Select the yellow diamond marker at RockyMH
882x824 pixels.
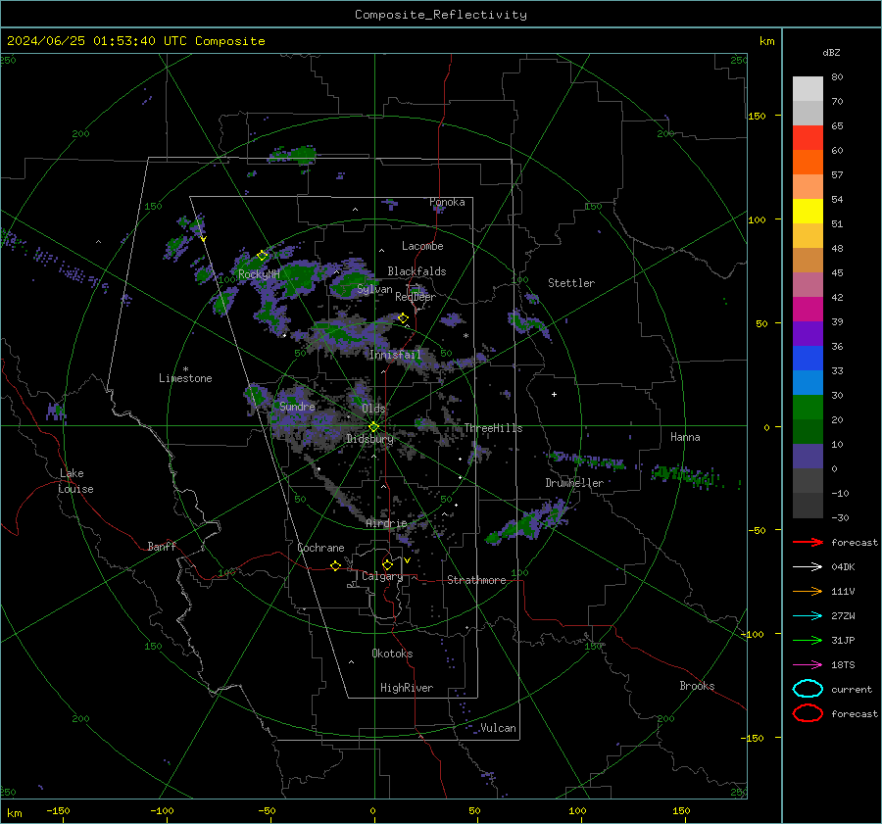coord(262,256)
